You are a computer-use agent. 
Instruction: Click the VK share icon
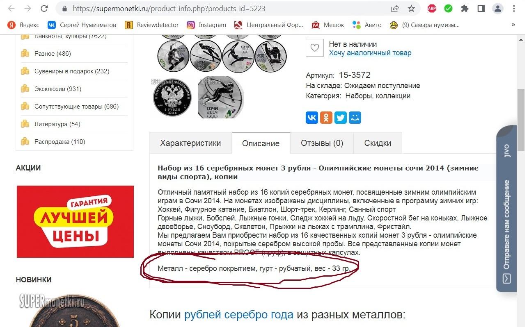click(x=312, y=118)
